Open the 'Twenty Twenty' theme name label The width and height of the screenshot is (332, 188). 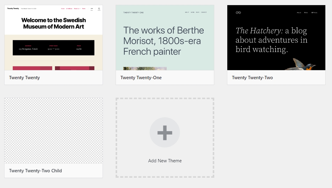pyautogui.click(x=25, y=78)
